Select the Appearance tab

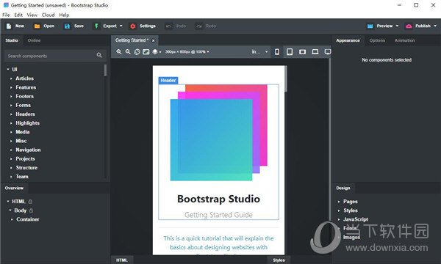coord(348,40)
